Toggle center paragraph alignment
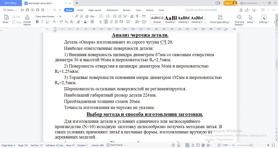Screen dimensions: 278x148 click(106, 22)
